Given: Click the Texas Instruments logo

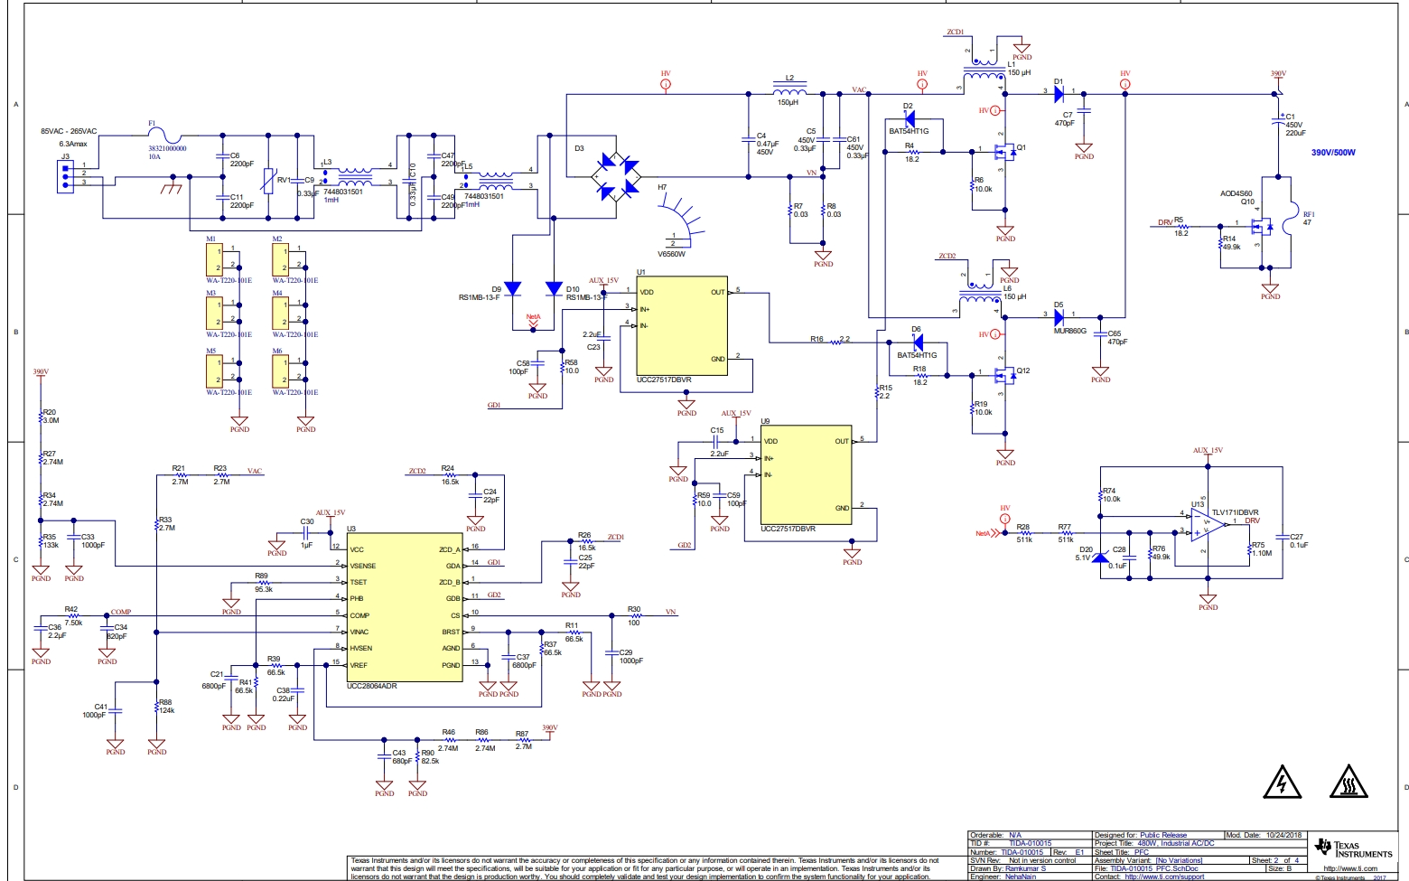Looking at the screenshot, I should [x=1353, y=849].
